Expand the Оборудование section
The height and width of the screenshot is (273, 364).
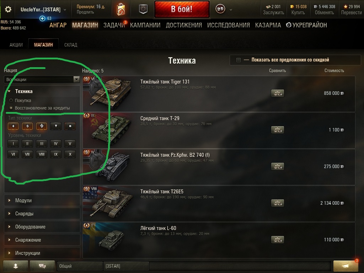click(x=42, y=227)
